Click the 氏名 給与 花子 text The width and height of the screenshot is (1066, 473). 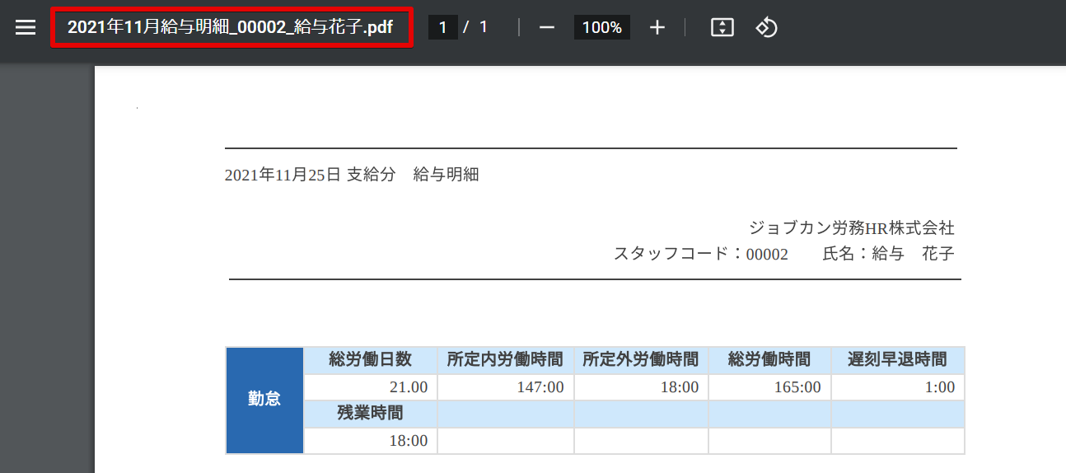coord(888,254)
